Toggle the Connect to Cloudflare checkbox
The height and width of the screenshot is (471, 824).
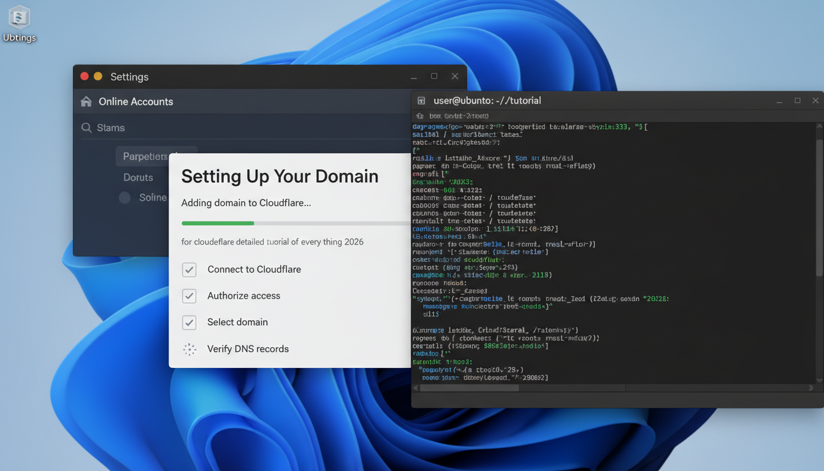tap(189, 269)
